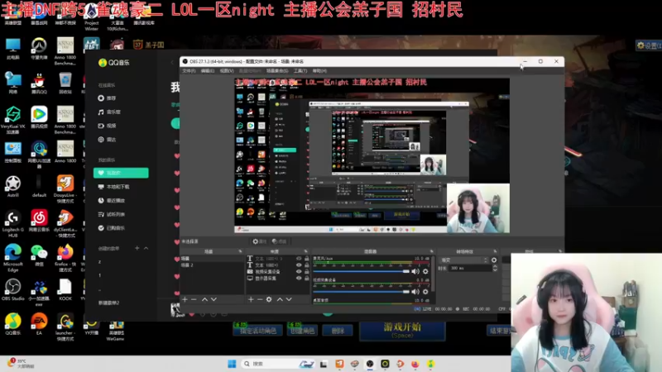Open the 腾讯QQ penguin desktop icon
Viewport: 662px width, 372px height.
click(x=39, y=83)
